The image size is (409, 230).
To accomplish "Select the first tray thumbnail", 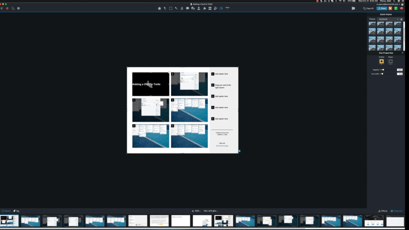I will (10, 221).
